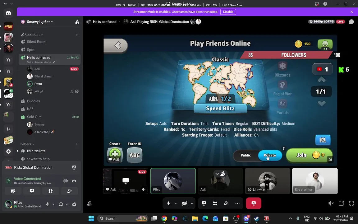Share screen for Risk: Global Domination activity
358x224 pixels.
point(74,168)
